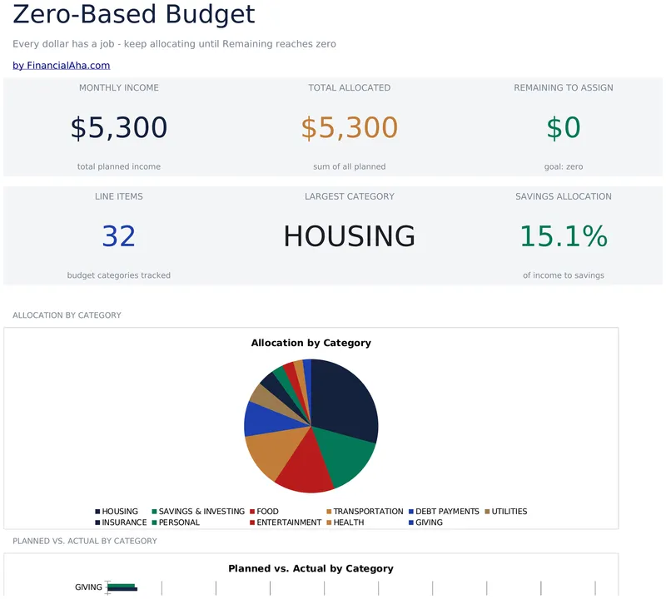Image resolution: width=666 pixels, height=599 pixels.
Task: Click the HEALTH legend color swatch
Action: [329, 522]
